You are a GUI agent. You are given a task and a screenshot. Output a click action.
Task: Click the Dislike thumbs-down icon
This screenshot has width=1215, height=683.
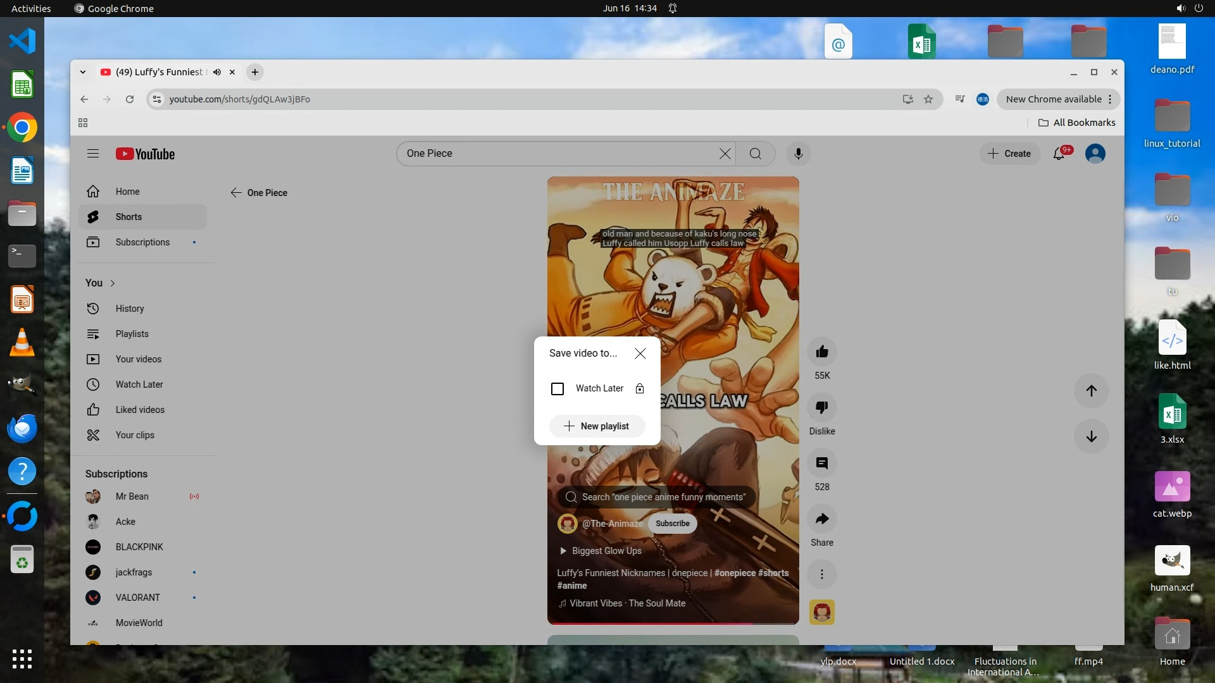(x=822, y=407)
